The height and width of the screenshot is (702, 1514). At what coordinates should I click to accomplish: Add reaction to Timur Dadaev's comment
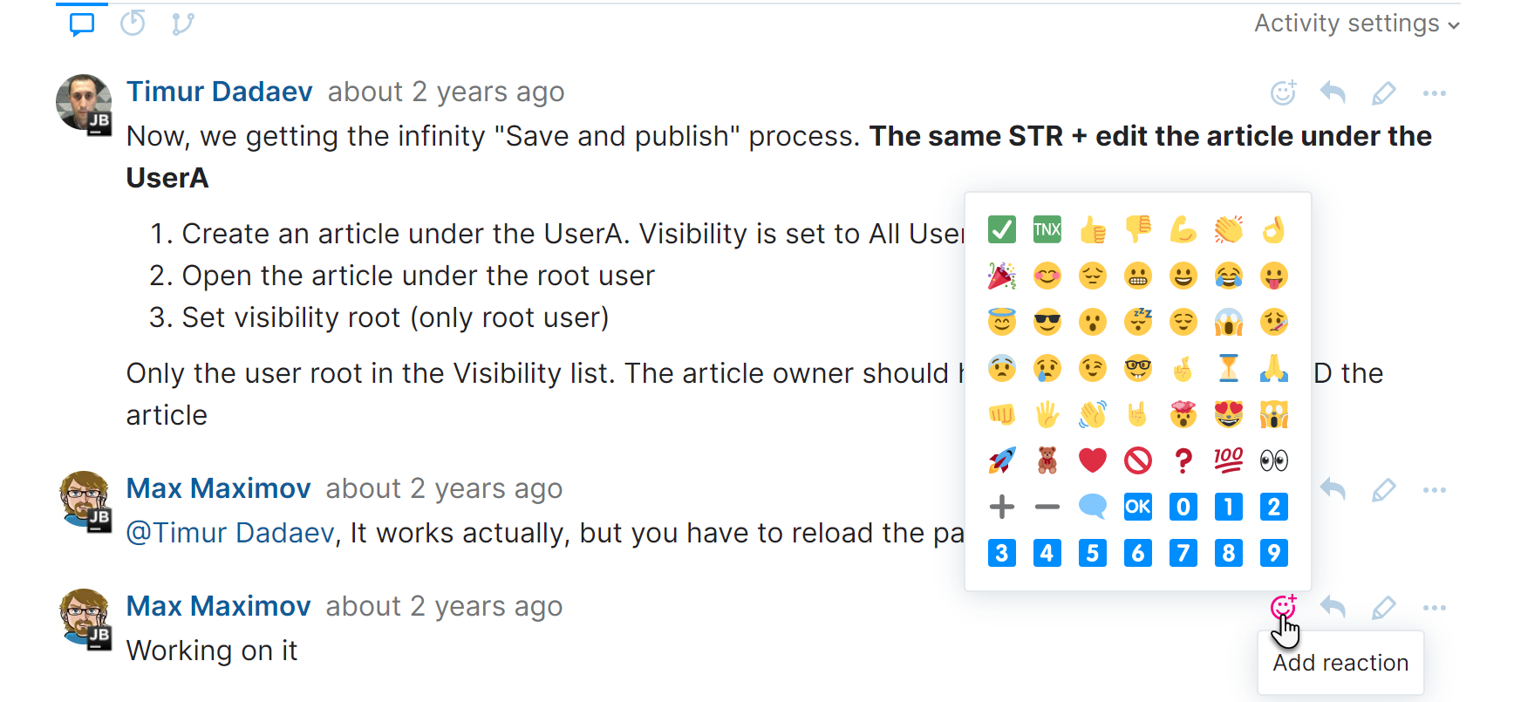[1283, 92]
